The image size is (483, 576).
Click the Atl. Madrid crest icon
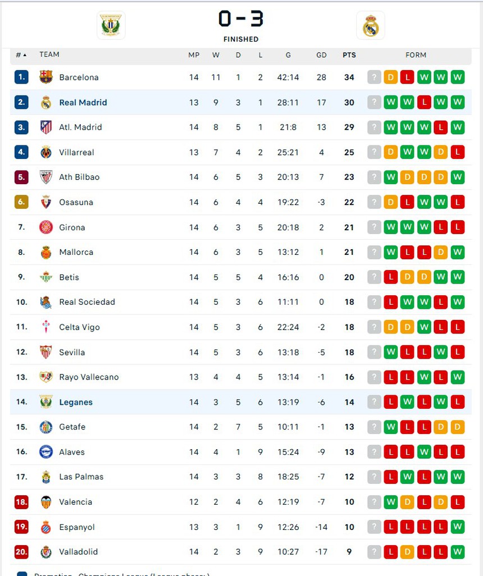coord(46,127)
